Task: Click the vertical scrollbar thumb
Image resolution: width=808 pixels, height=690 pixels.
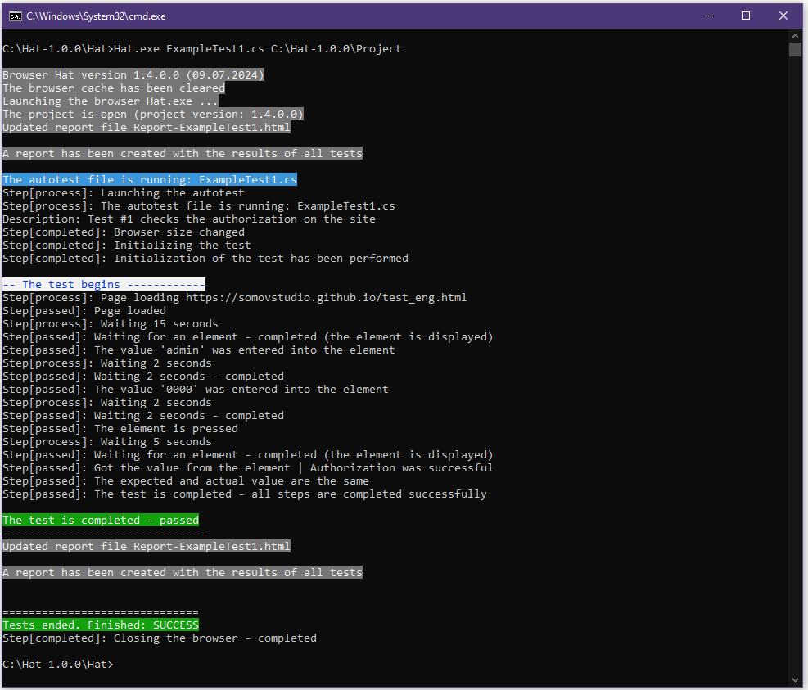Action: tap(795, 49)
